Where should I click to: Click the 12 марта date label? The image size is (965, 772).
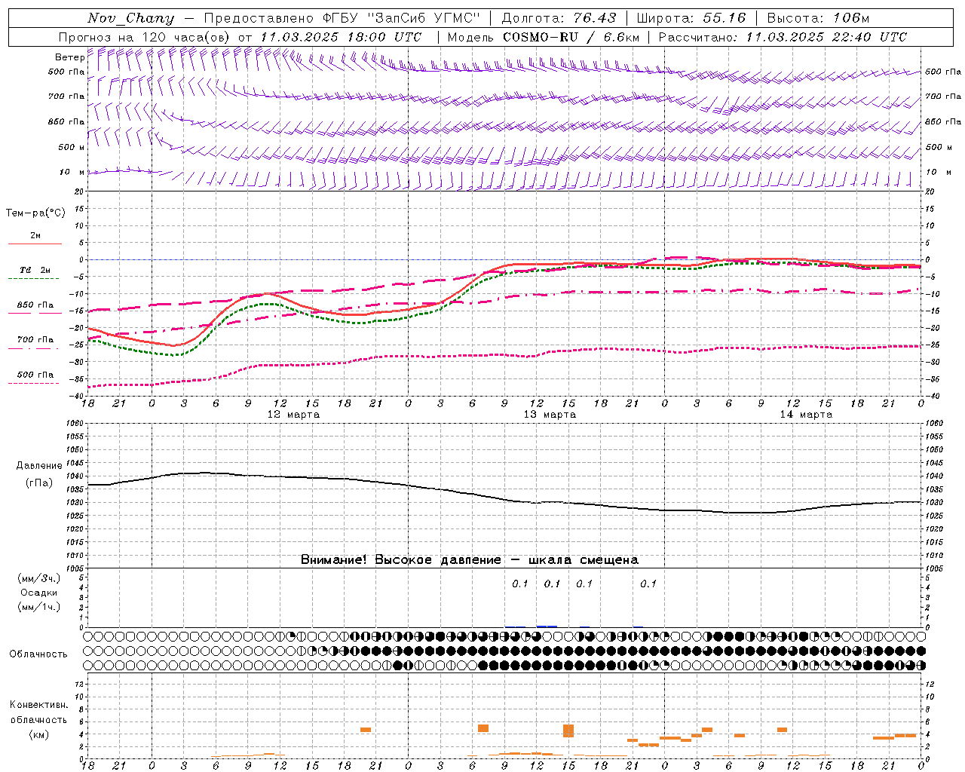pos(293,415)
